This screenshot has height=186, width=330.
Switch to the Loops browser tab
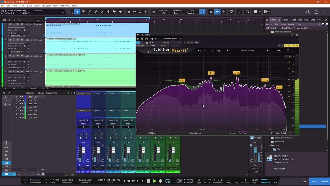tap(293, 20)
